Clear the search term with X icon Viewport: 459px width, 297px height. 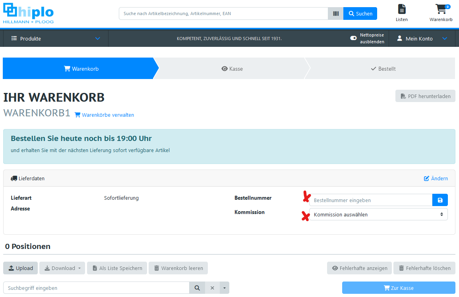click(x=212, y=288)
